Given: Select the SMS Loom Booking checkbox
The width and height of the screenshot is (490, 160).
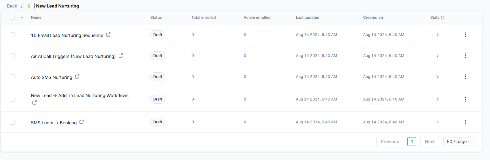Looking at the screenshot, I should (x=12, y=122).
